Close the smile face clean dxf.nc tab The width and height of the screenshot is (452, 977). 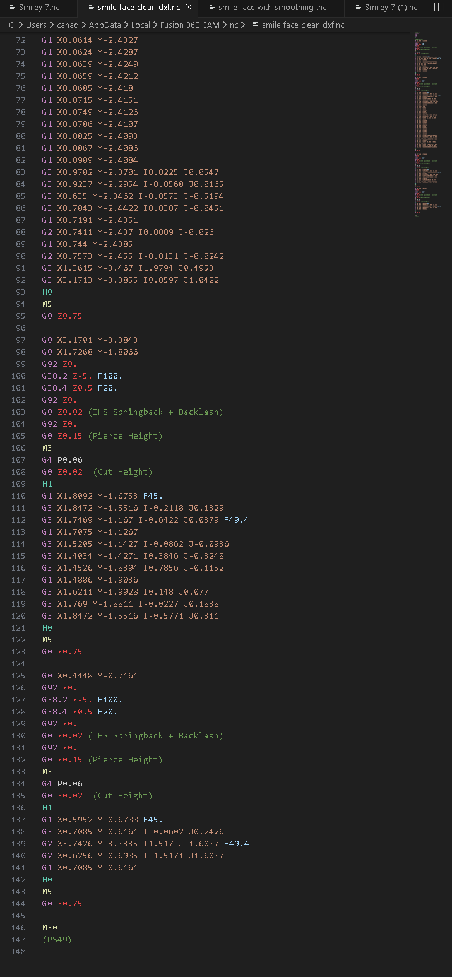(189, 8)
